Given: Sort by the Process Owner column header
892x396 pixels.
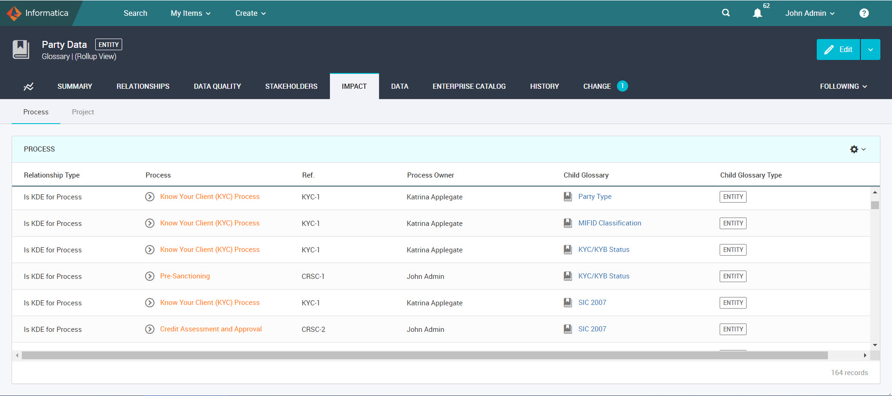Looking at the screenshot, I should tap(430, 175).
